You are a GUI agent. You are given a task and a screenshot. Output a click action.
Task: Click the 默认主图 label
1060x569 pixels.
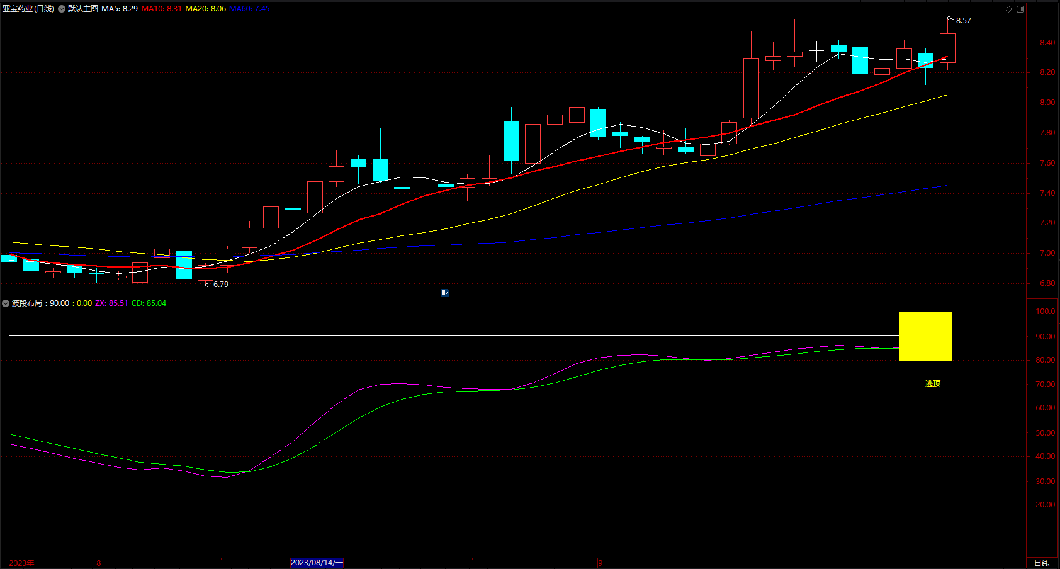tap(83, 9)
